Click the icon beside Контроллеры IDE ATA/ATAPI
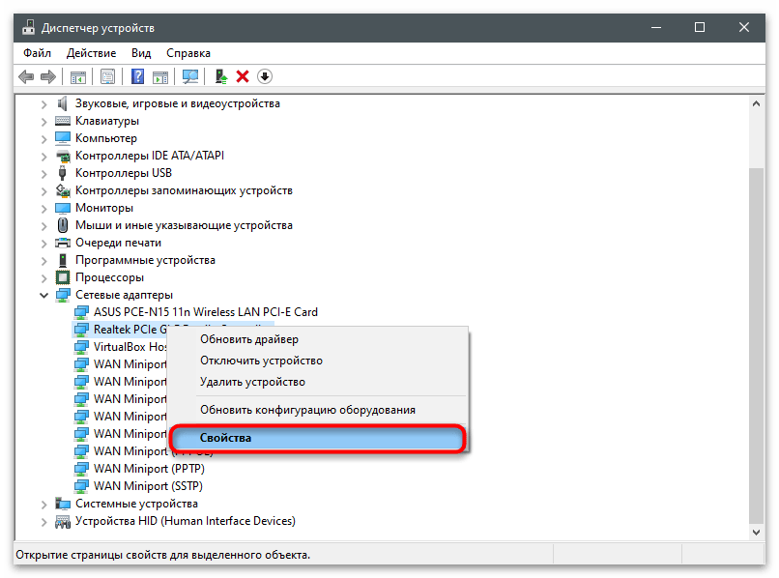The height and width of the screenshot is (578, 779). [x=63, y=156]
